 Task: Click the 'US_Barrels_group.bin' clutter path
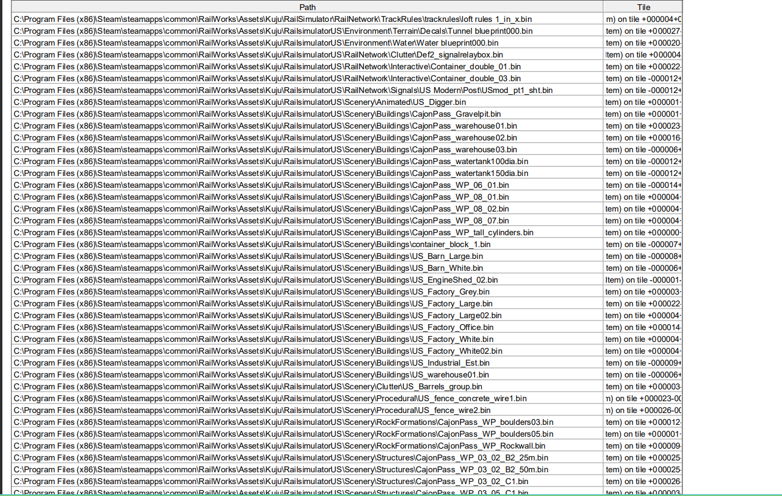coord(307,386)
